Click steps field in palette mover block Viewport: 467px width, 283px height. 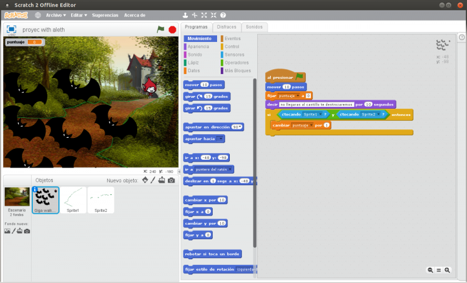click(x=204, y=85)
